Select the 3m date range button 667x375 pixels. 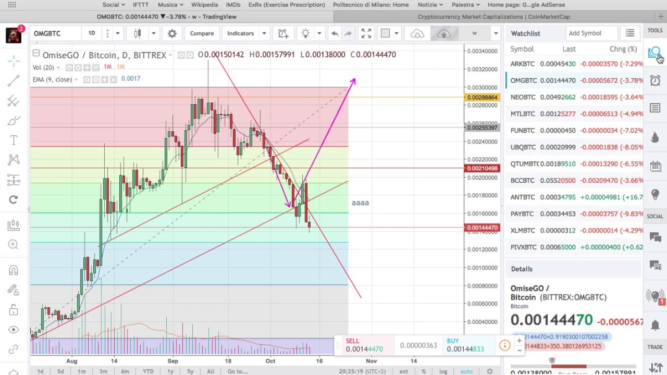[103, 371]
